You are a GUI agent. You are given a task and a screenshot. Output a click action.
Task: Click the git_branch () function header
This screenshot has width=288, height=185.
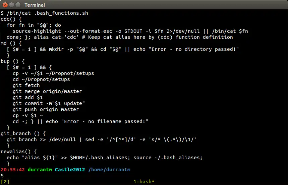point(23,133)
